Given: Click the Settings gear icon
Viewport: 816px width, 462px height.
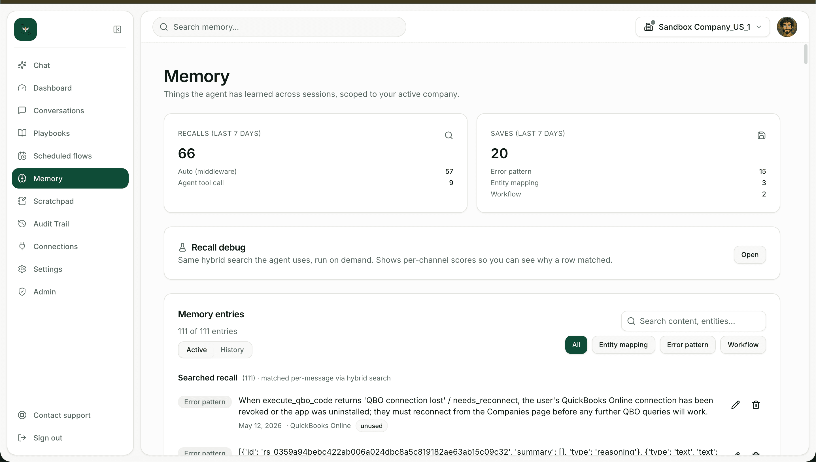Looking at the screenshot, I should coord(22,269).
